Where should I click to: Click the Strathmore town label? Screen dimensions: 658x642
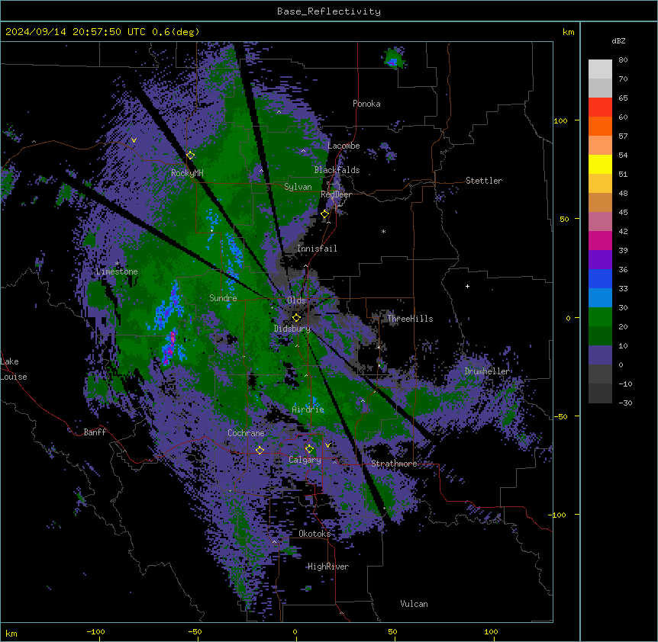[x=394, y=464]
